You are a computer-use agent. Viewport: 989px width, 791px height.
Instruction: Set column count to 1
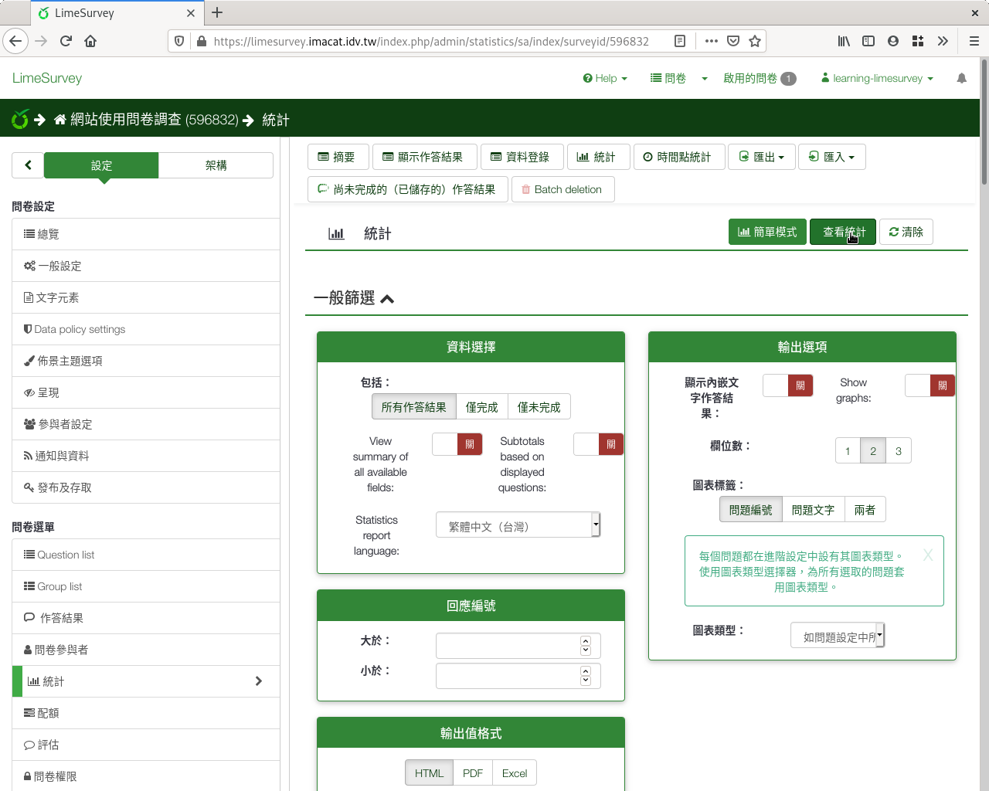(848, 451)
